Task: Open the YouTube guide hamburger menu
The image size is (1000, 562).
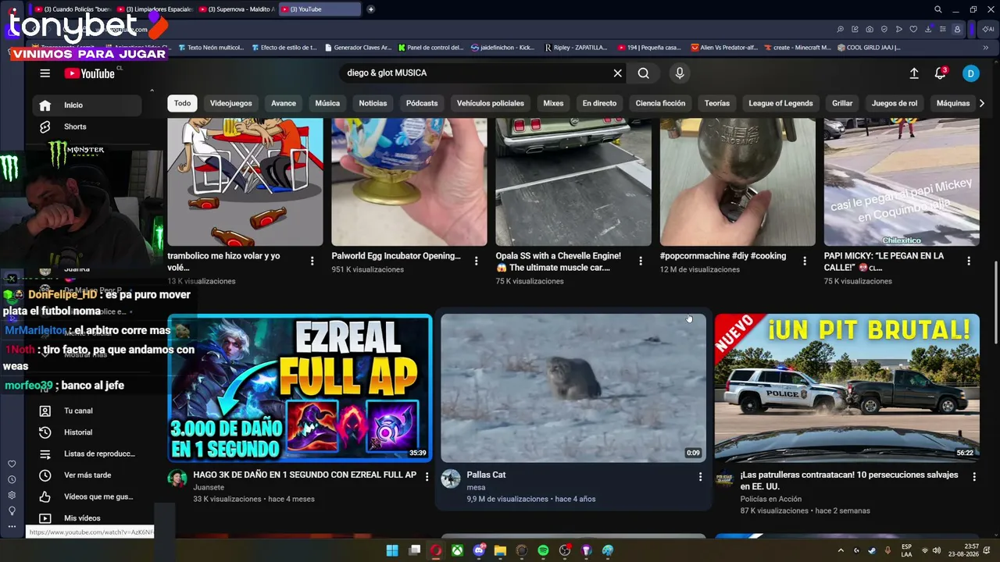Action: click(x=45, y=73)
